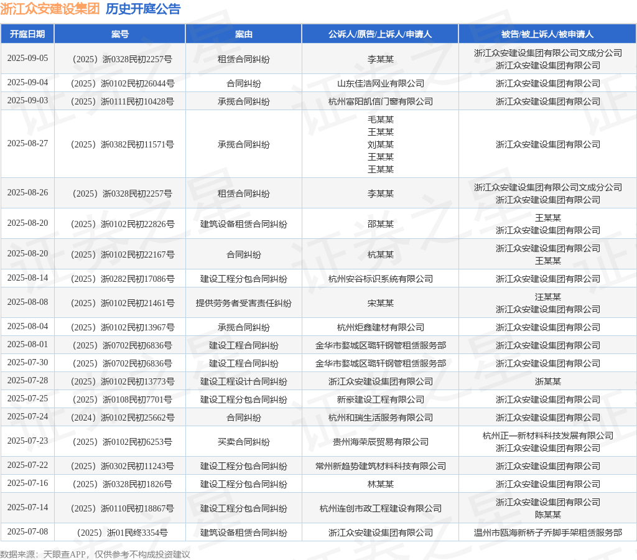Click the date cell 2025-07-08
637x560 pixels.
click(27, 531)
